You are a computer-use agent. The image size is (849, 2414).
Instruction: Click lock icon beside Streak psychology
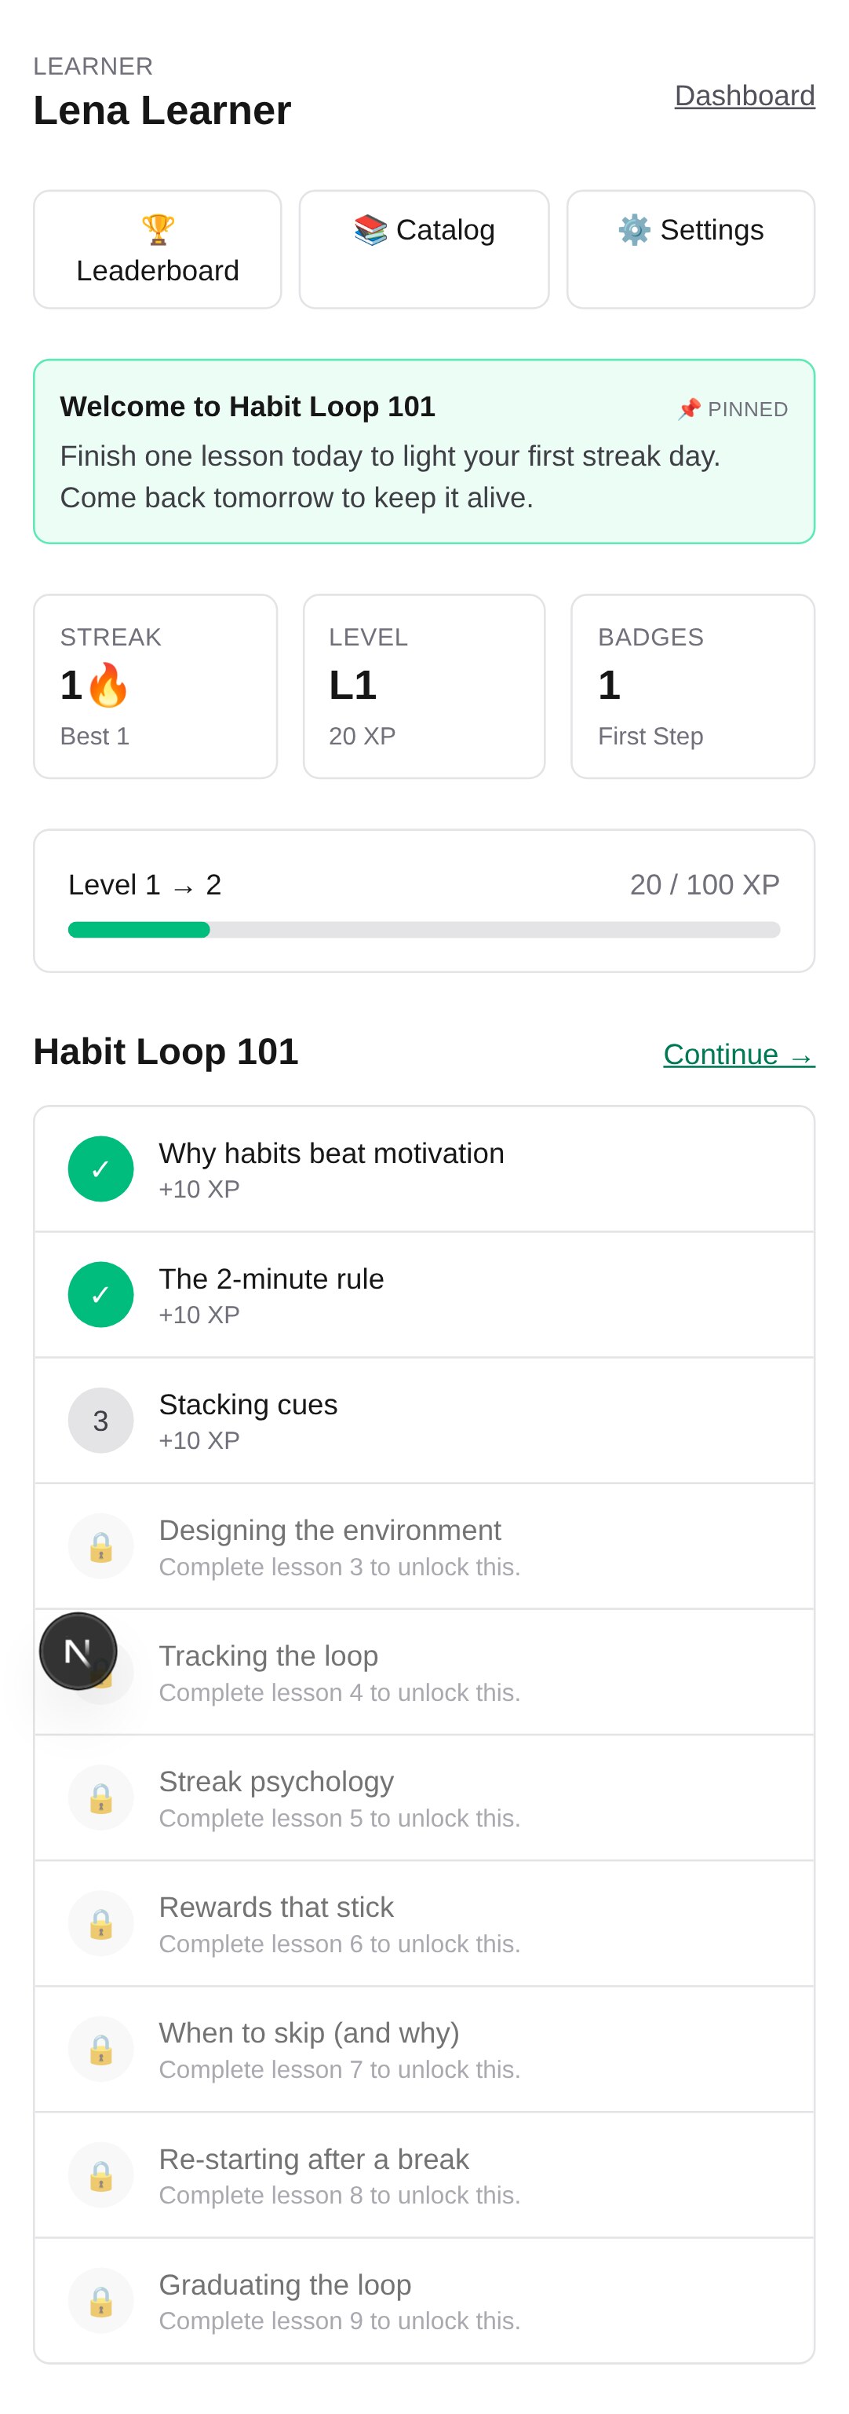click(x=101, y=1798)
